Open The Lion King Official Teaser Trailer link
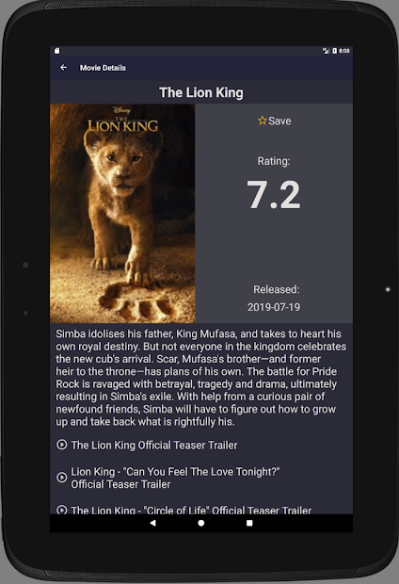Viewport: 399px width, 584px height. click(x=154, y=446)
